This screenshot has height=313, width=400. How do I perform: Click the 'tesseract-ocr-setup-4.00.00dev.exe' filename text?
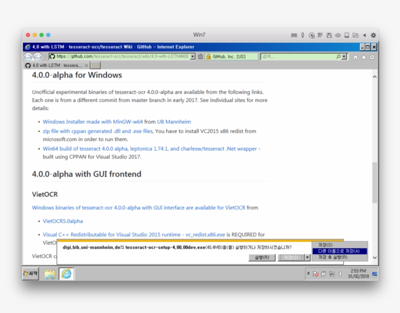point(165,248)
